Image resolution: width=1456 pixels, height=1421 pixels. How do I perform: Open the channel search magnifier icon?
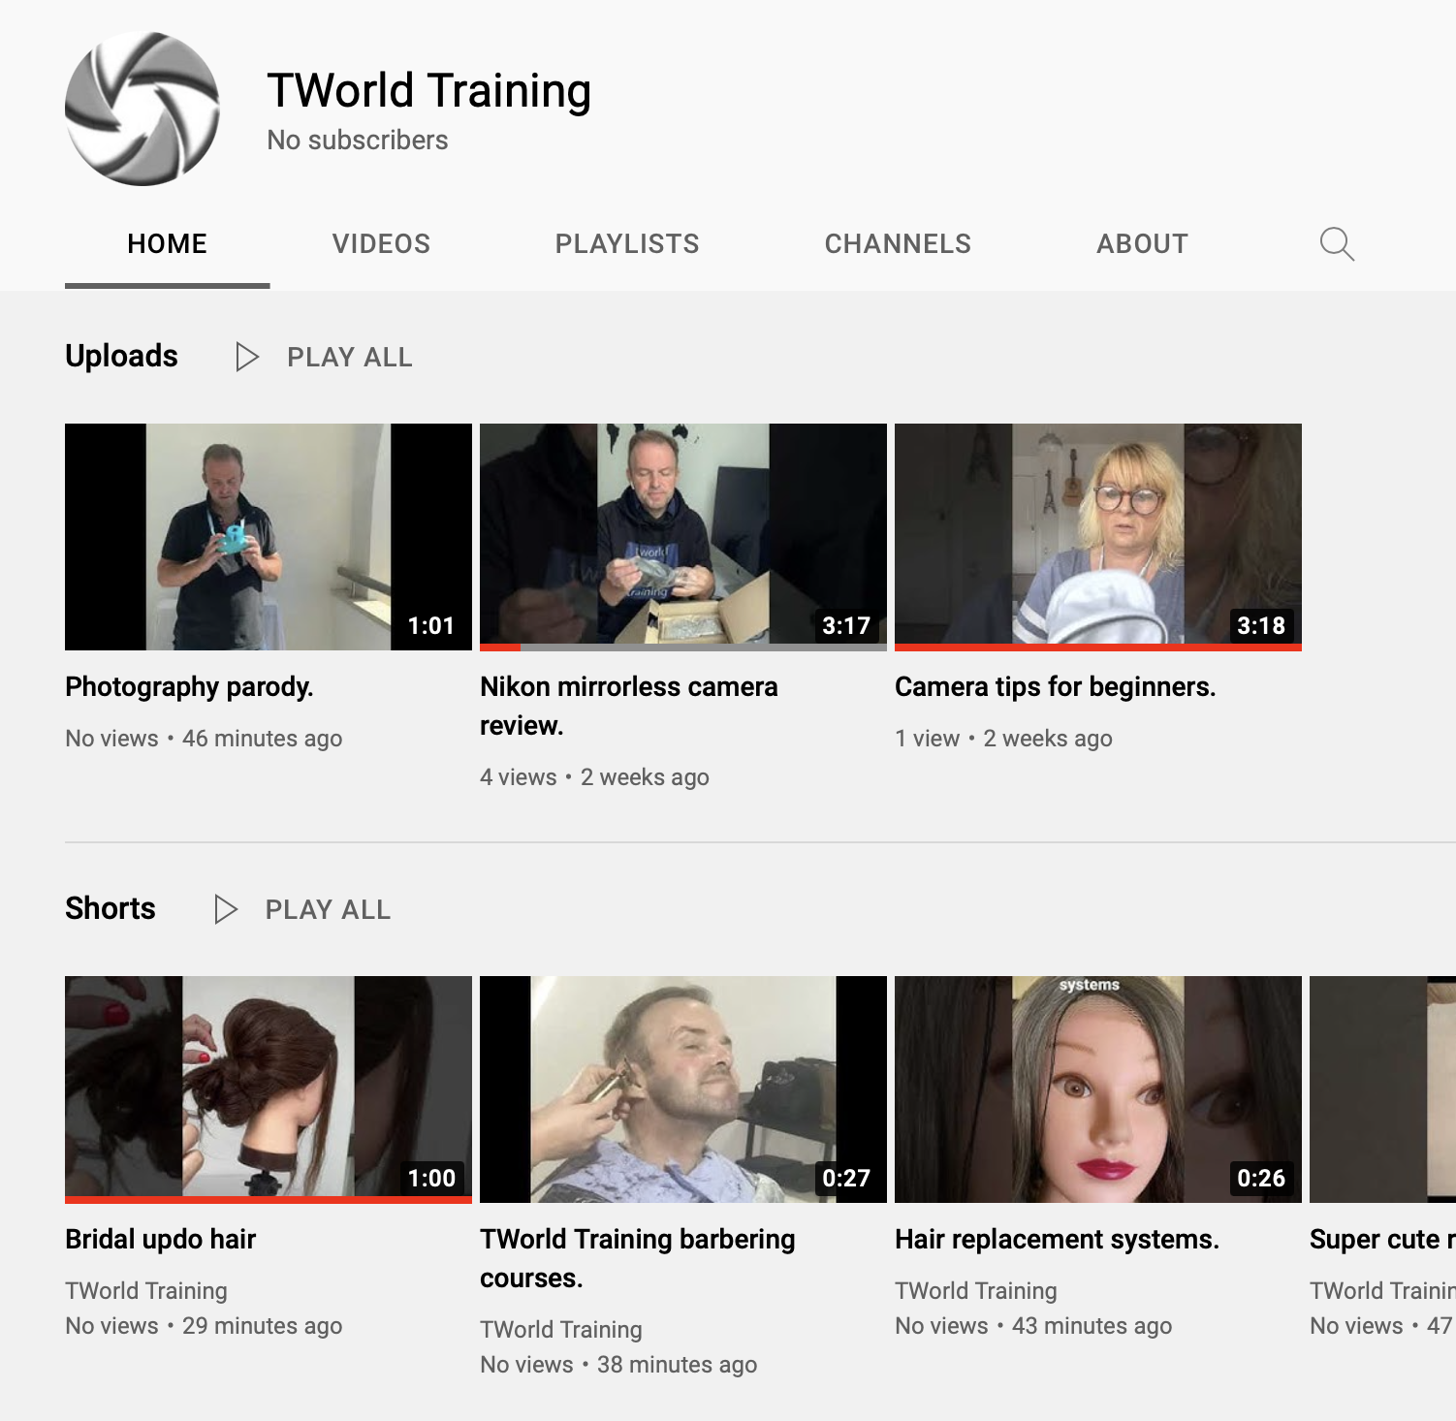1337,243
